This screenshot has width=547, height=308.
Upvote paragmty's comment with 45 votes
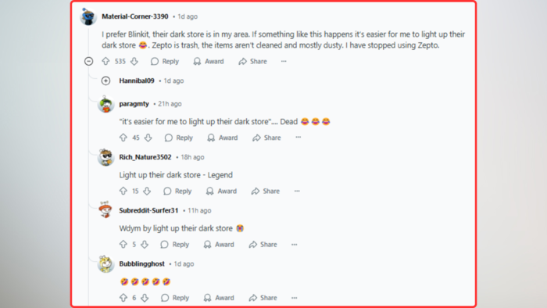point(123,138)
